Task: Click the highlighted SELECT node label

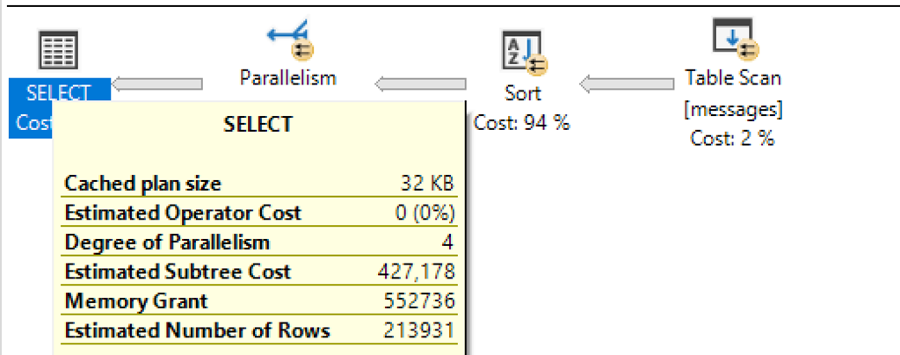Action: pyautogui.click(x=59, y=108)
